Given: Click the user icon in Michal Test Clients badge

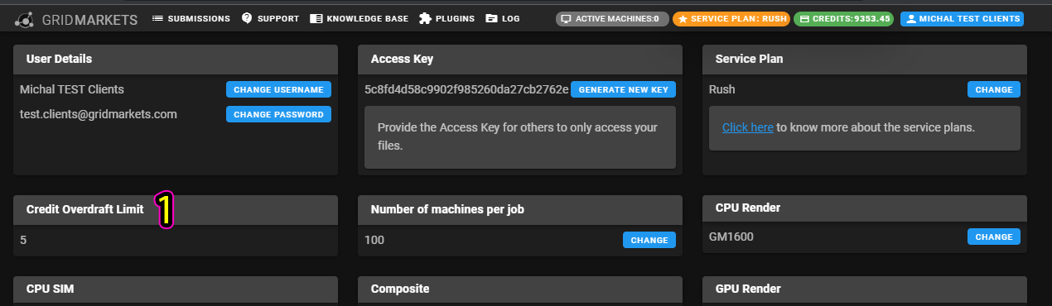Looking at the screenshot, I should click(x=910, y=18).
